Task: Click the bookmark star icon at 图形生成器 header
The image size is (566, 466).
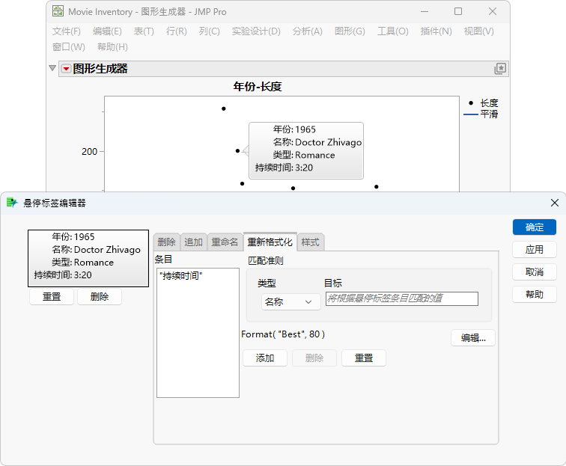Action: coord(500,69)
